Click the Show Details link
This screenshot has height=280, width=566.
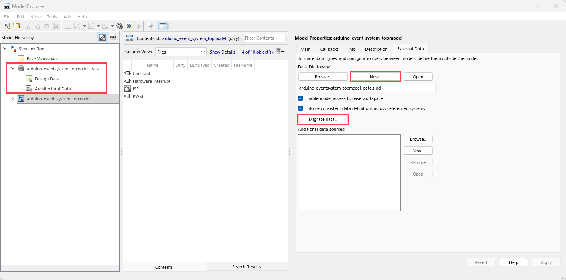coord(223,52)
